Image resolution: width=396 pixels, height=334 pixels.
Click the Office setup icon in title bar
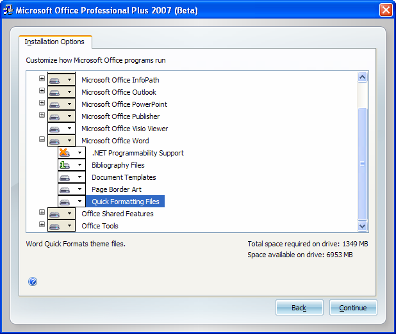8,10
